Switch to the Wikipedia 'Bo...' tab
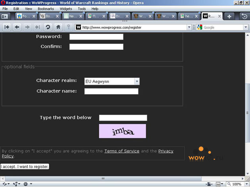Viewport: 250px width, 187px height. tap(50, 16)
